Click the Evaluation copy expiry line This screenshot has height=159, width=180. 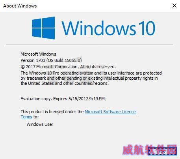point(63,99)
